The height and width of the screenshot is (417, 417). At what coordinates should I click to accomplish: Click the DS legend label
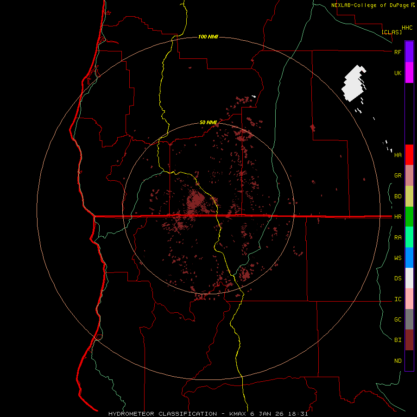click(398, 278)
